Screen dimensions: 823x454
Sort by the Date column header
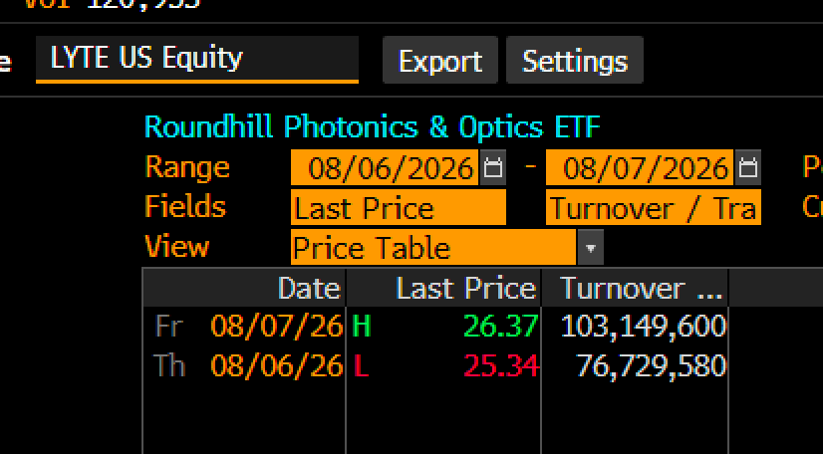244,288
